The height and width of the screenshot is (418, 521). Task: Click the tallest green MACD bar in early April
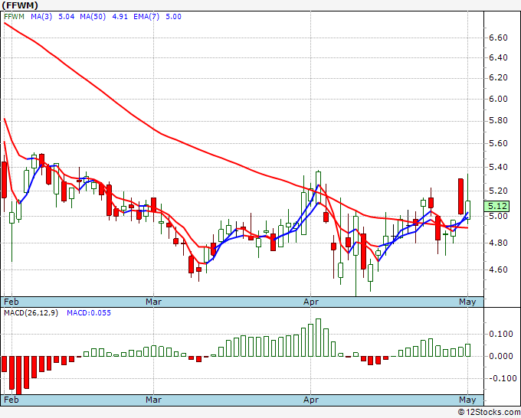point(318,338)
